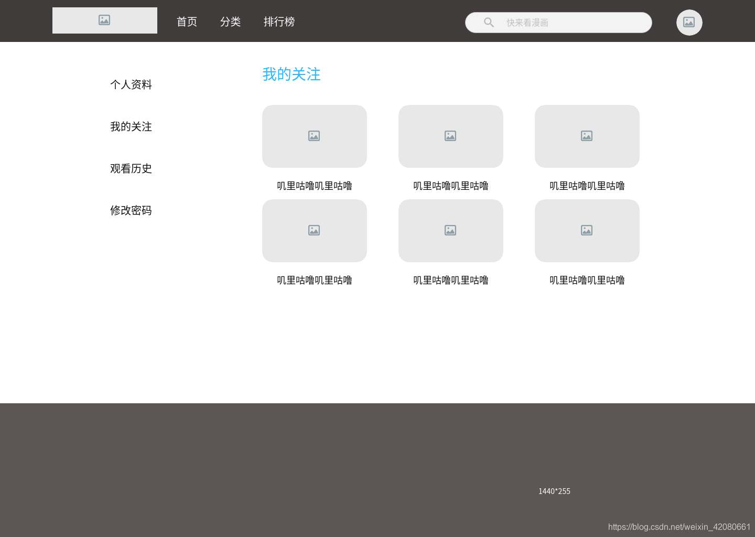This screenshot has width=755, height=537.
Task: Click the 我的关注 blue section heading
Action: tap(292, 74)
